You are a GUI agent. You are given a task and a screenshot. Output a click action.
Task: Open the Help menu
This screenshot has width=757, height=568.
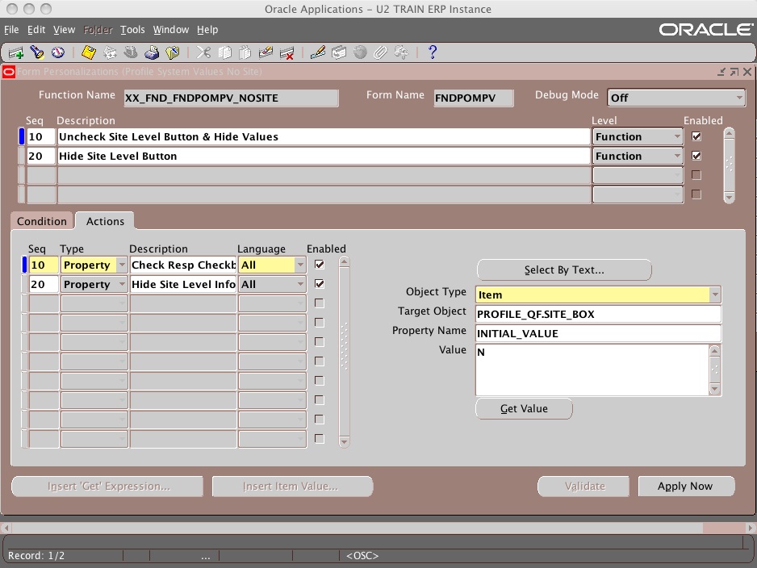point(207,30)
